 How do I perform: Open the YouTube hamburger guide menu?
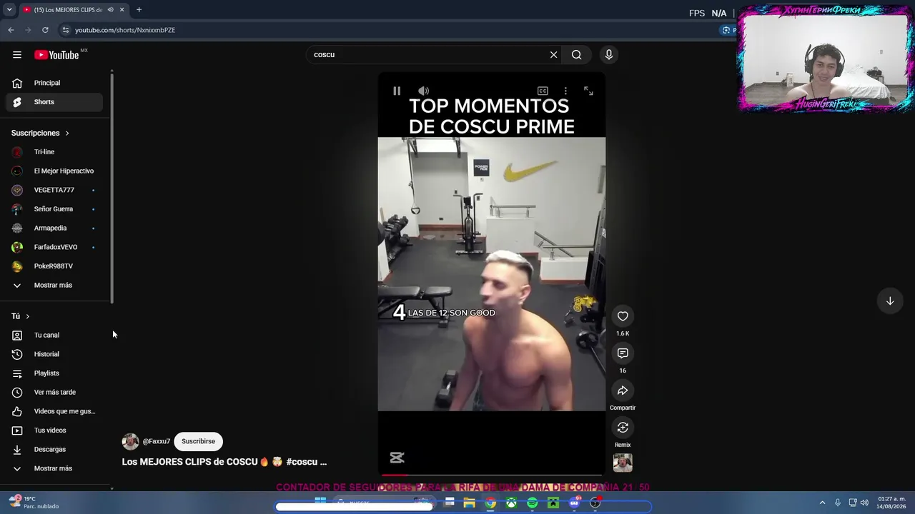pos(17,55)
